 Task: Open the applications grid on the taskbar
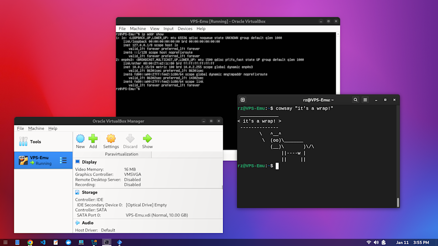(5, 242)
